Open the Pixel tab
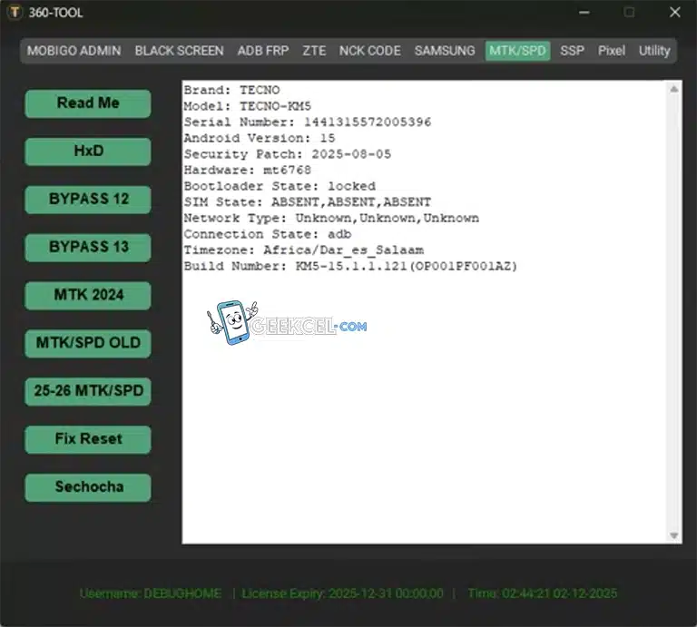This screenshot has width=697, height=627. 611,51
